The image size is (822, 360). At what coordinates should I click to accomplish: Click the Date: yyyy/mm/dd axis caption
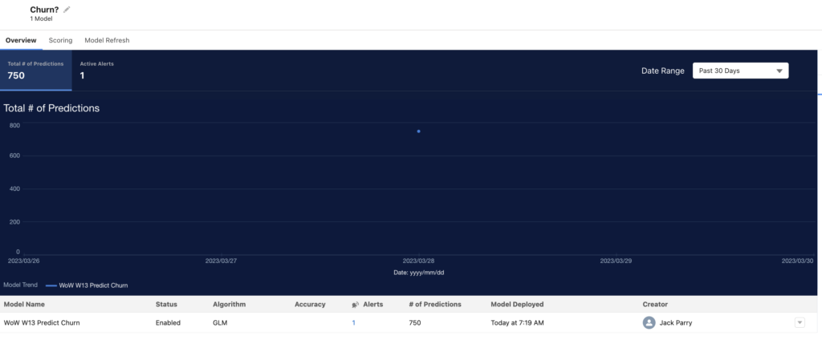[x=419, y=273]
